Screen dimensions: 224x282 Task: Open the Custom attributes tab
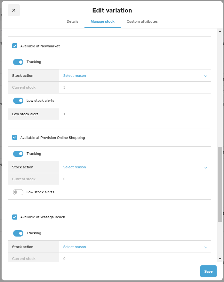tap(142, 21)
